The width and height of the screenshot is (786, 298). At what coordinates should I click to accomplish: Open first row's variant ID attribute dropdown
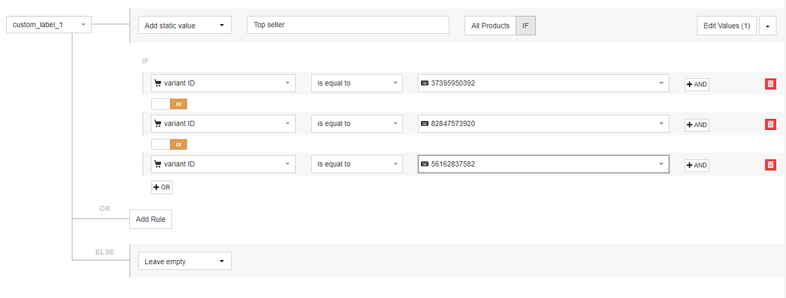pos(223,84)
